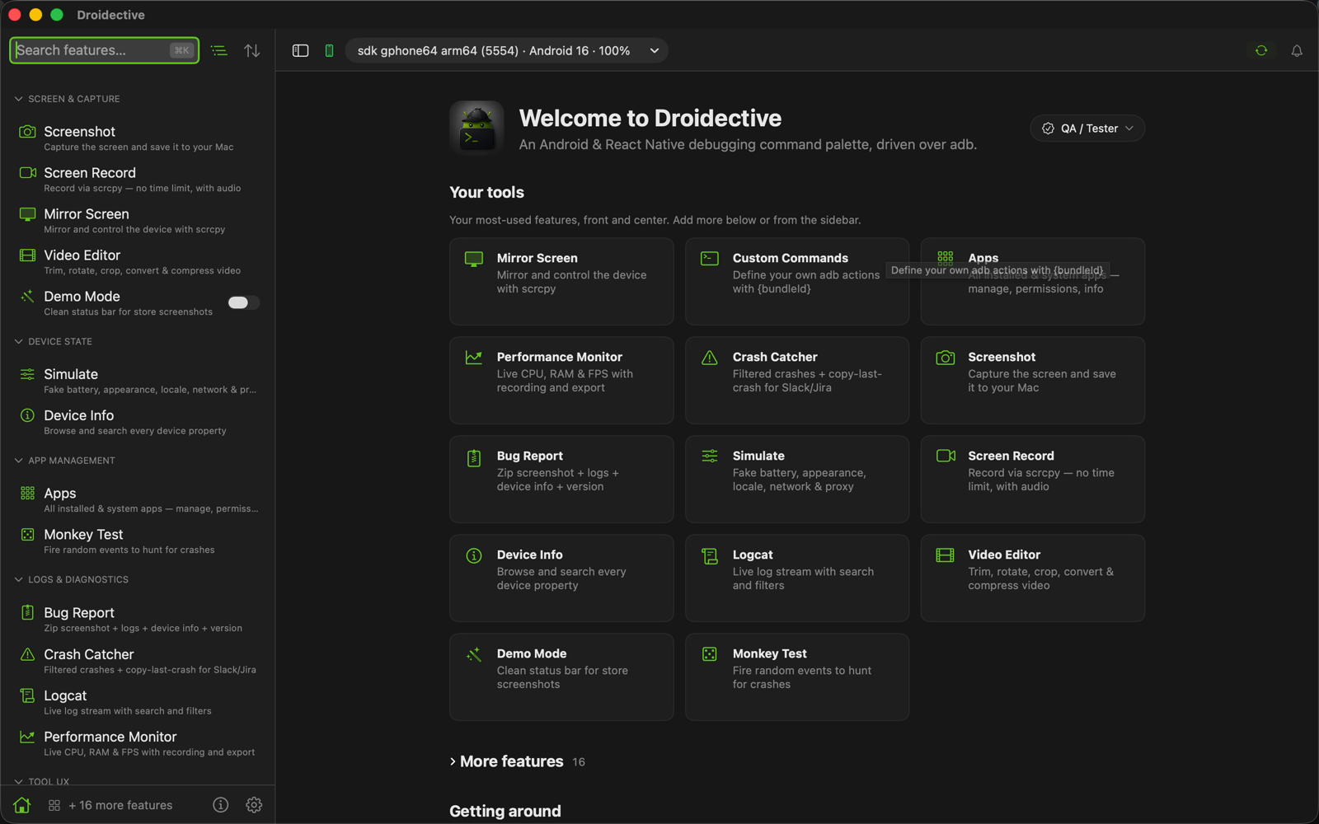This screenshot has width=1319, height=824.
Task: Open the info circle icon at sidebar bottom
Action: pyautogui.click(x=220, y=805)
